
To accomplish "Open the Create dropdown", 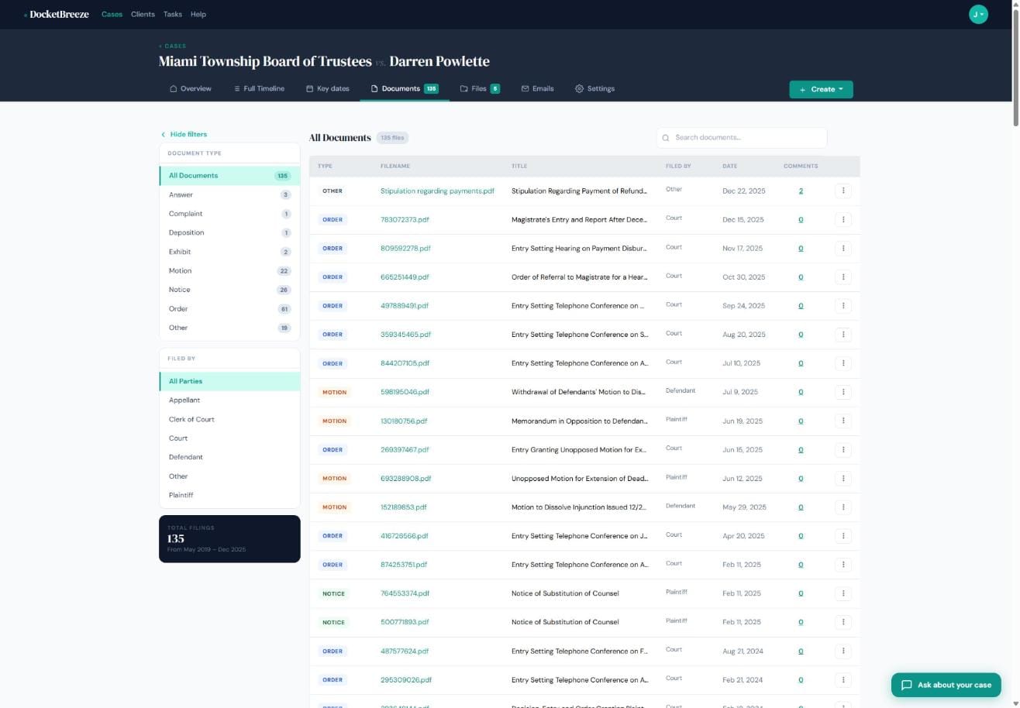I will point(821,89).
